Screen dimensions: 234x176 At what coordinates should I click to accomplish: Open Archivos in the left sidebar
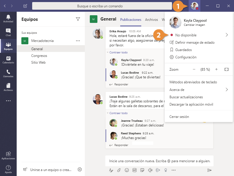click(8, 87)
